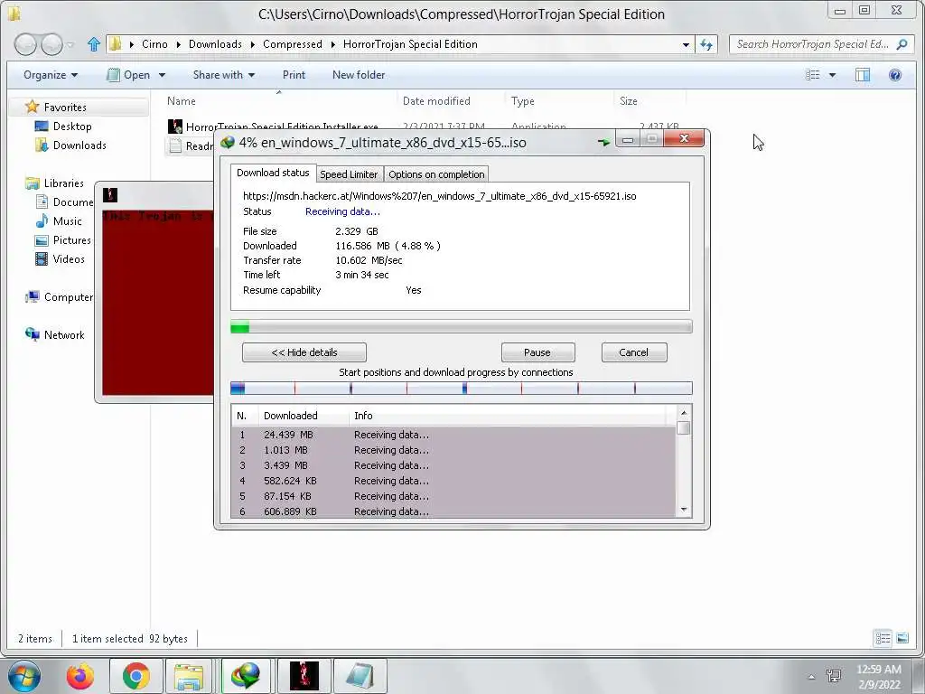Open Internet Download Manager taskbar icon
Screen dimensions: 925x694
coord(246,676)
